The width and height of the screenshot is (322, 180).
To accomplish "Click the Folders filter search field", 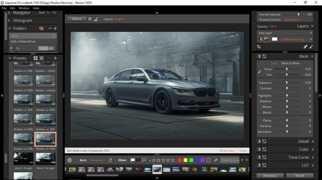I will point(33,36).
